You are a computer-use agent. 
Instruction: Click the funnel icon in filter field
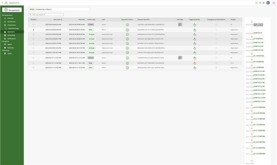30,15
